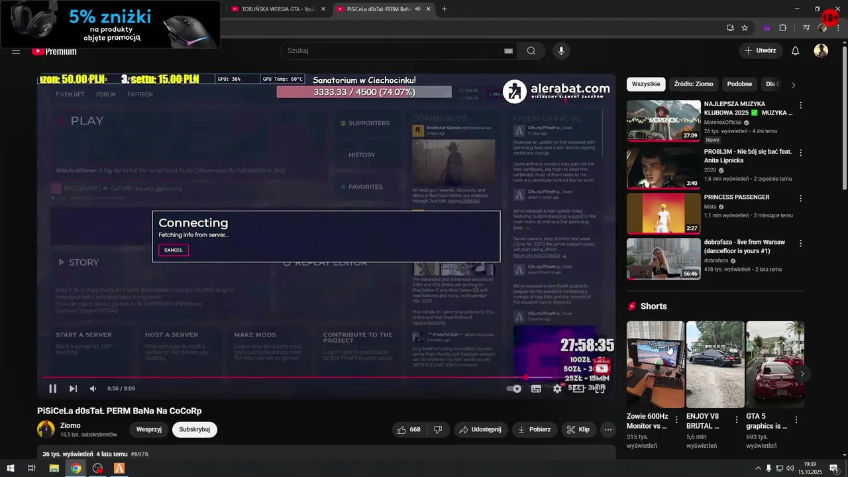The image size is (848, 477).
Task: Show hidden system tray icons
Action: (x=758, y=468)
